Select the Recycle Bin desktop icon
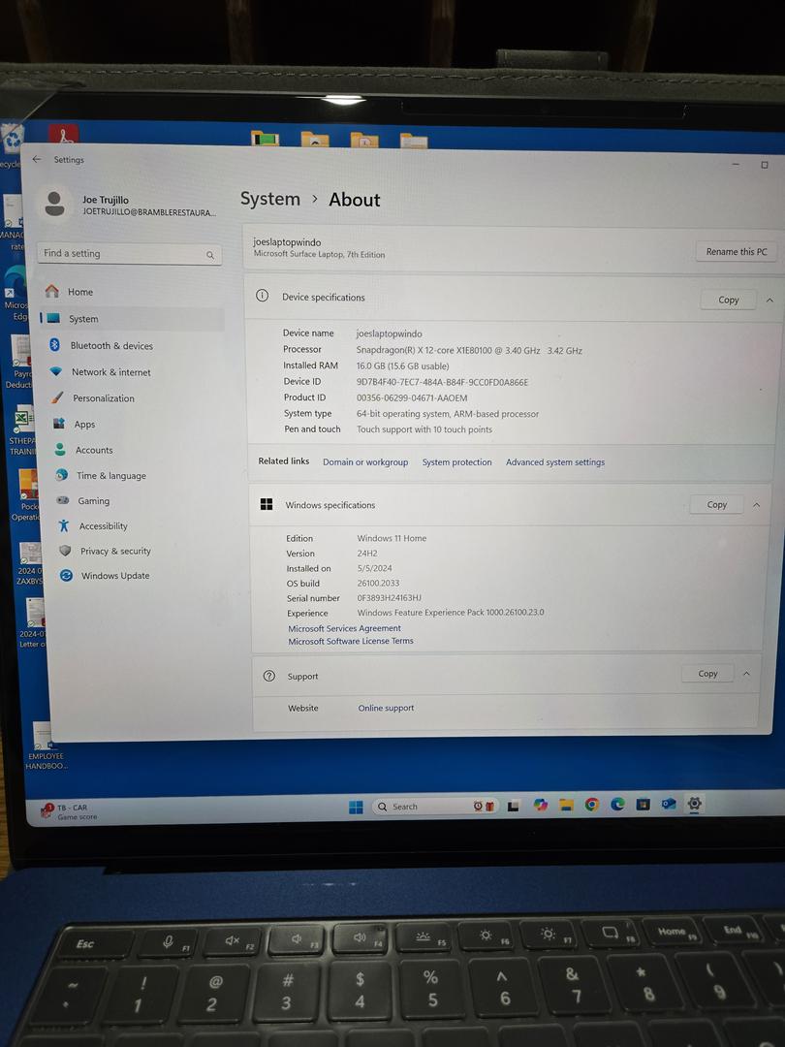This screenshot has width=785, height=1047. coord(12,143)
